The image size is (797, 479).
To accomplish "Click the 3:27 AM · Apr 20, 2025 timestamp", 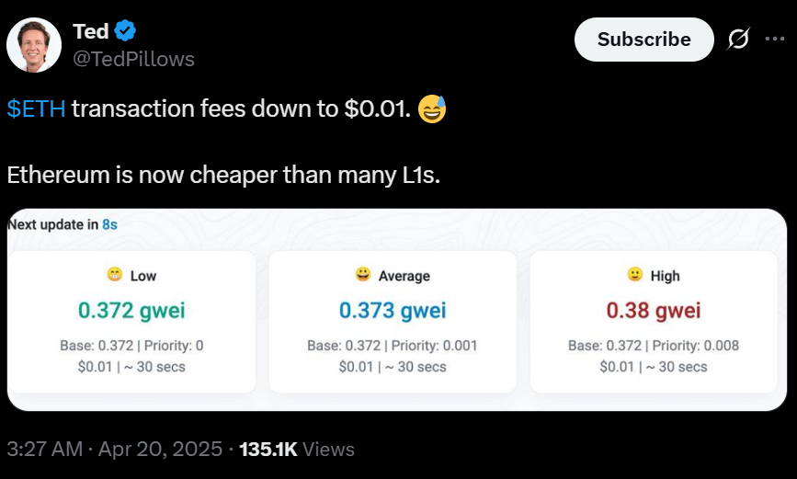I will [115, 450].
